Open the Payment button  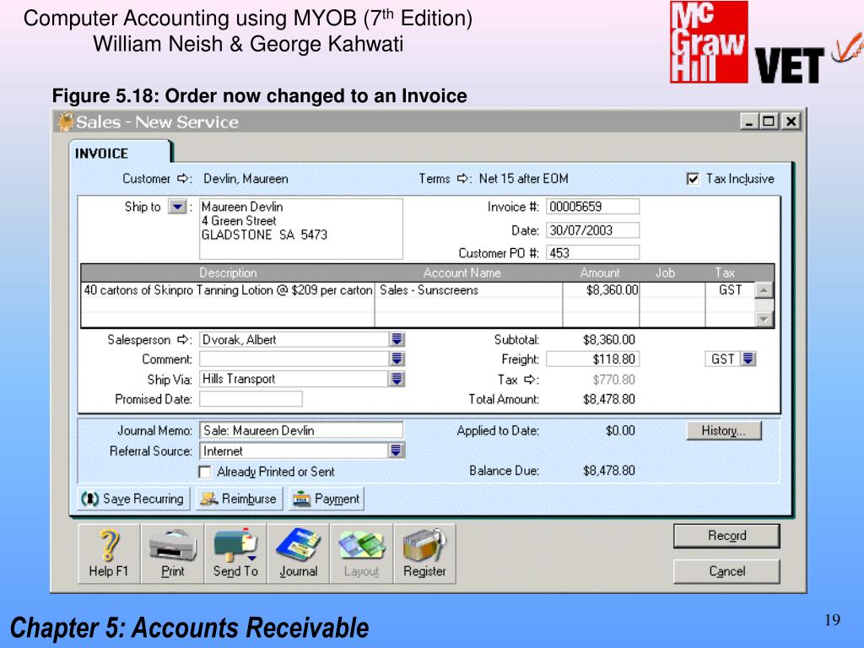(327, 499)
